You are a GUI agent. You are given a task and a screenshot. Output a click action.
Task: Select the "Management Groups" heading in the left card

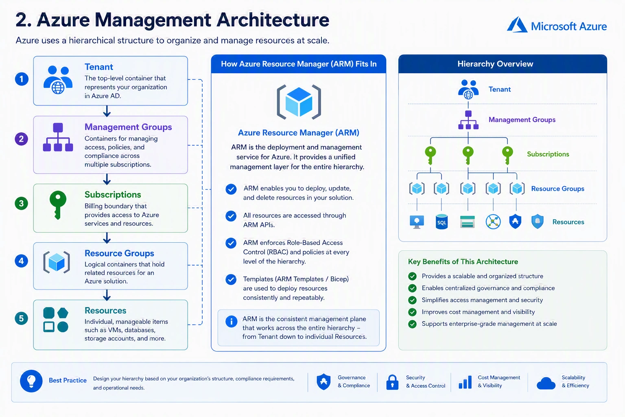(x=128, y=127)
